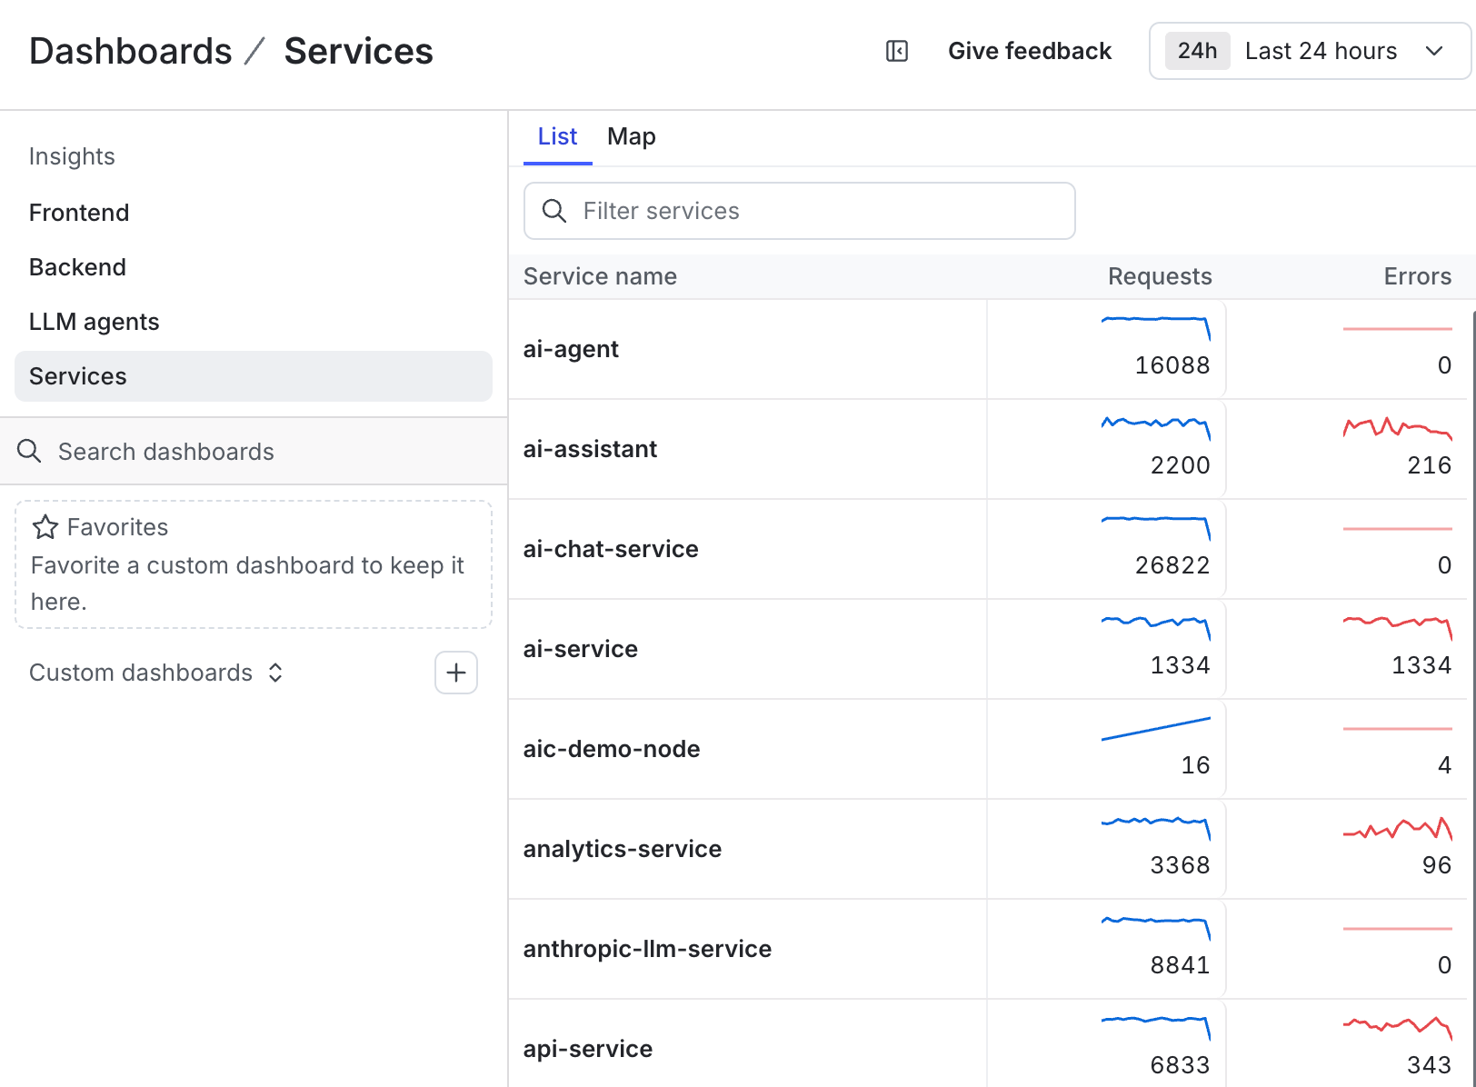Sort by Service name column header
Screen dimensions: 1476x1087
(600, 276)
